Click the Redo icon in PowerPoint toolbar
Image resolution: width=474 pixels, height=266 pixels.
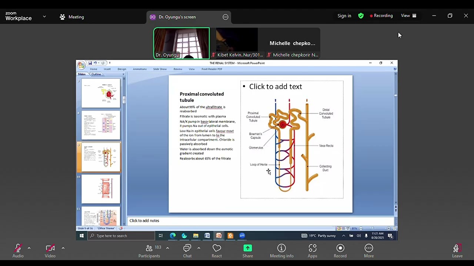(103, 63)
